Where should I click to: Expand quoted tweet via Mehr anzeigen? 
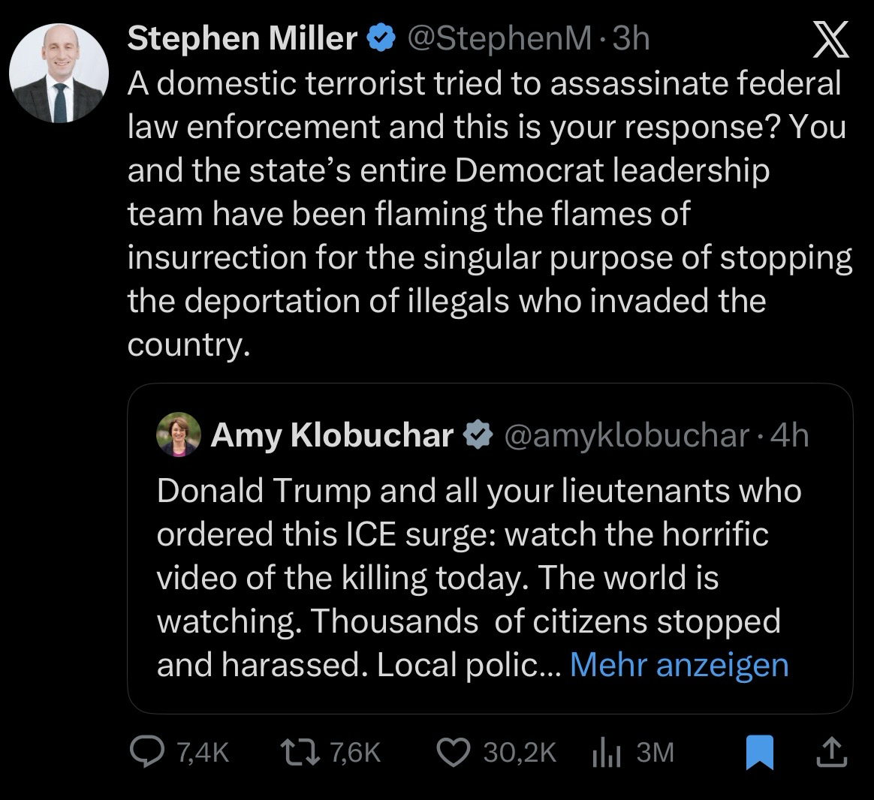(x=679, y=666)
